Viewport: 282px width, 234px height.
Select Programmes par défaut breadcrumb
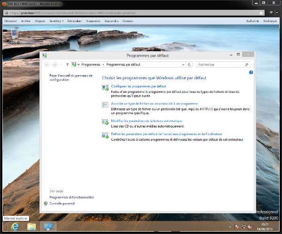coord(123,64)
